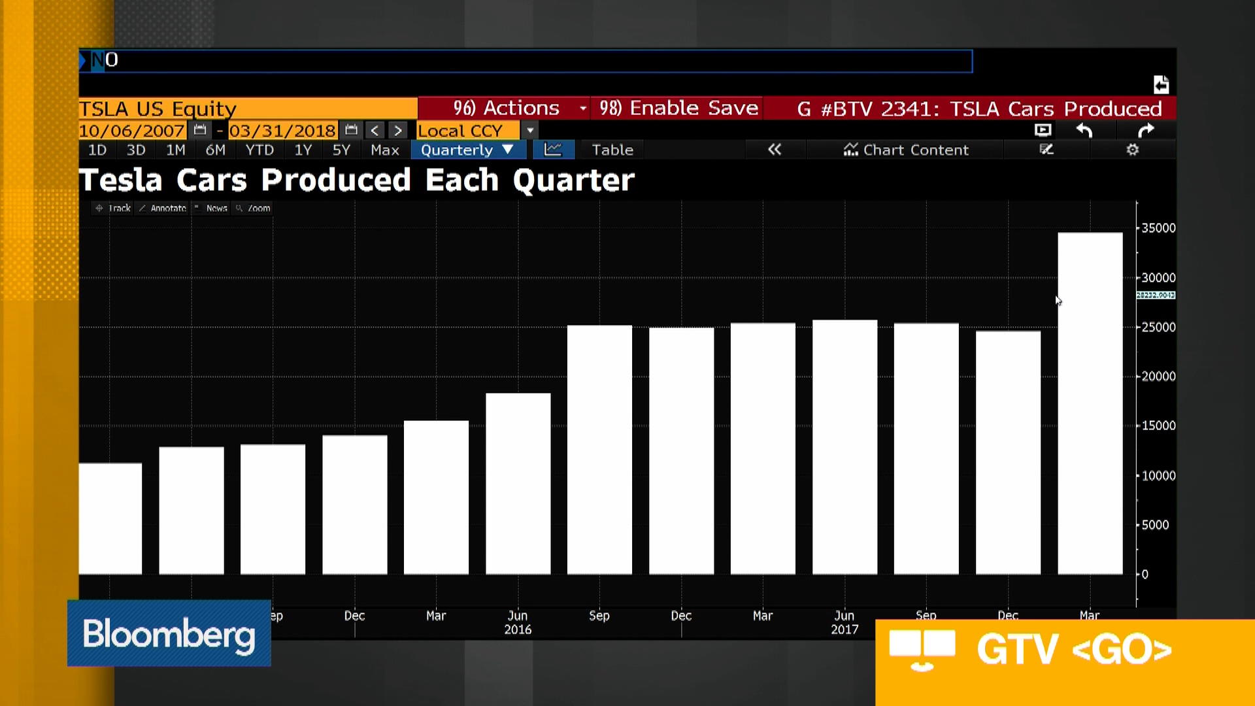The height and width of the screenshot is (706, 1255).
Task: Open the Local CCY currency dropdown
Action: (530, 131)
